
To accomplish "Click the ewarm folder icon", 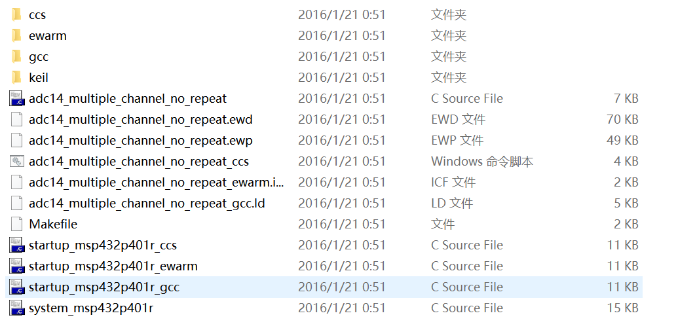I will click(x=16, y=35).
